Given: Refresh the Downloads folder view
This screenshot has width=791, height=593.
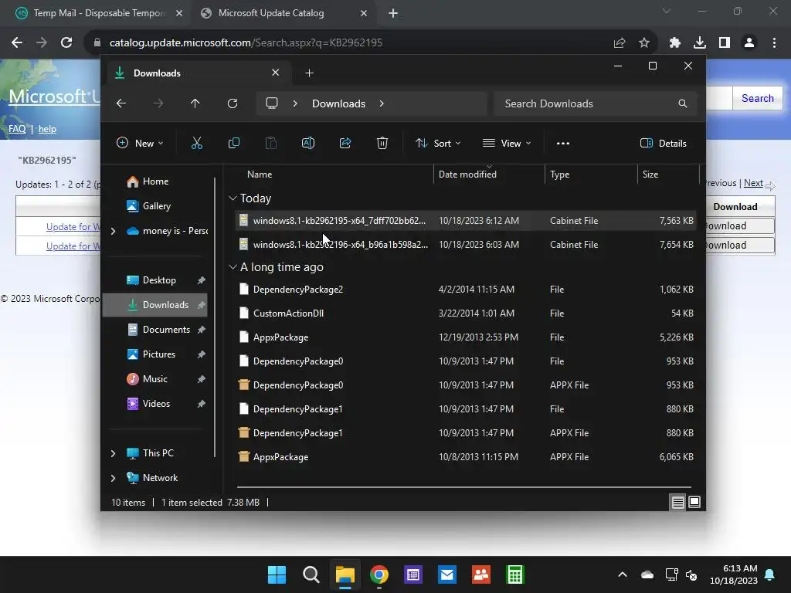Looking at the screenshot, I should coord(232,103).
